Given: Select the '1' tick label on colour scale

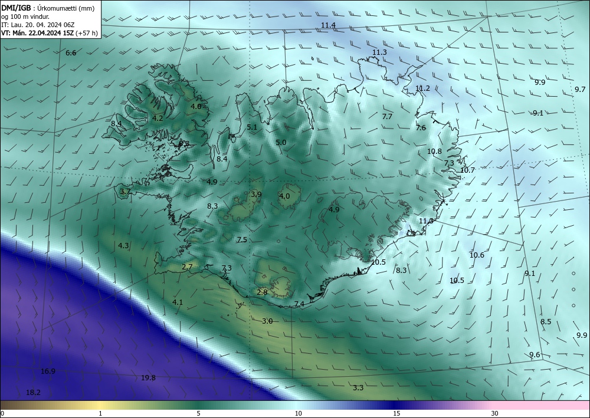Looking at the screenshot, I should click(100, 413).
